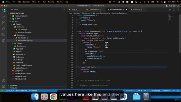Toggle secondary sidebar layout icon
This screenshot has width=181, height=102.
click(174, 6)
